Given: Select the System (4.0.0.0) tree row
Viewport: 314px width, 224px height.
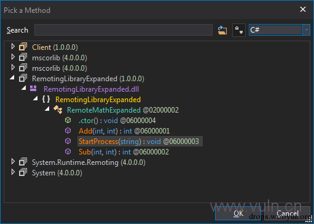Looking at the screenshot, I should coord(57,173).
